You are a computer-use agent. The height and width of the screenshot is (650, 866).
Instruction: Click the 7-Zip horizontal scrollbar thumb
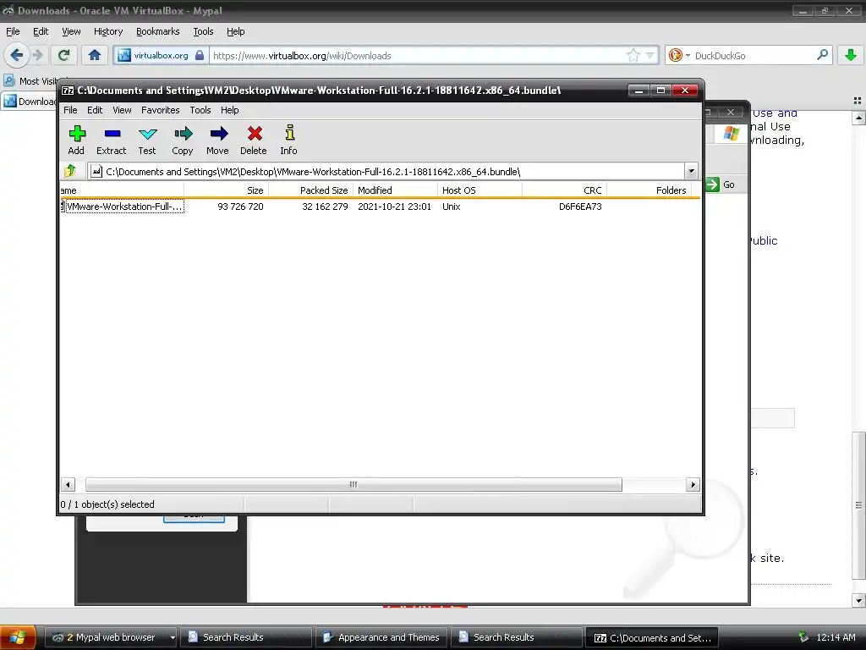354,485
